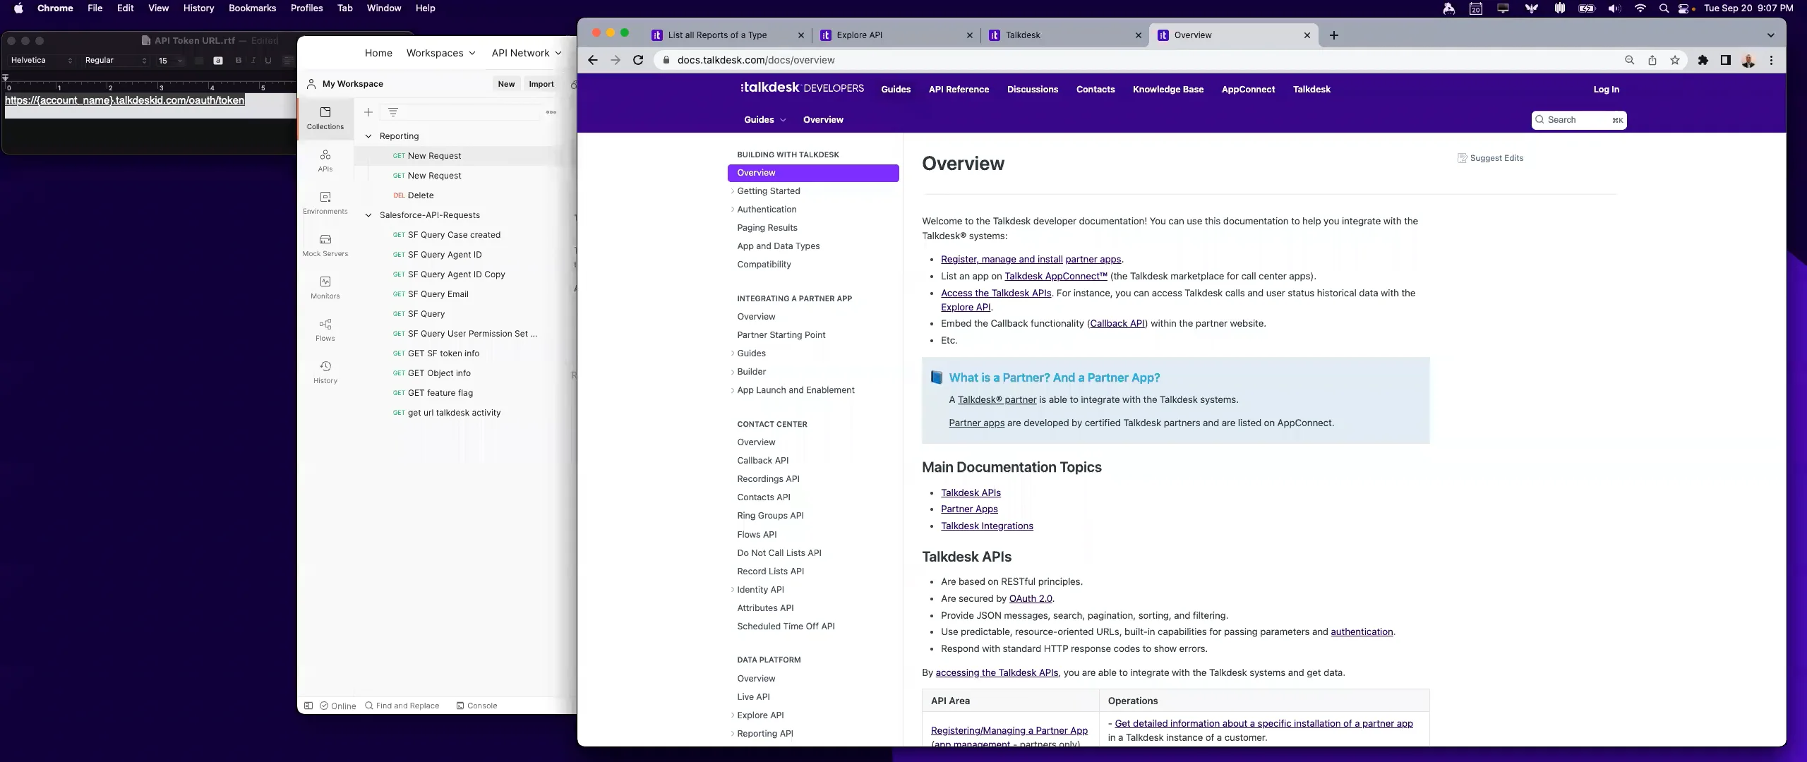Open OAuth 2.0 link

pos(1031,599)
